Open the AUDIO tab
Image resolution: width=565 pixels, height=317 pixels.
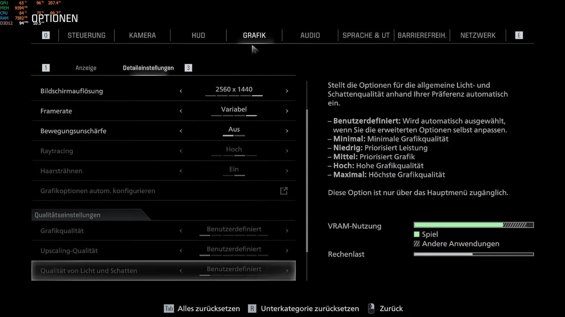[x=310, y=35]
